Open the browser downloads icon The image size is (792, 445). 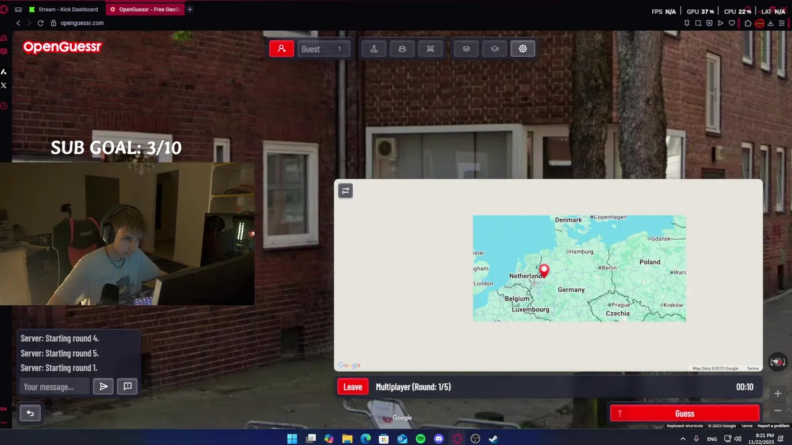[x=770, y=23]
